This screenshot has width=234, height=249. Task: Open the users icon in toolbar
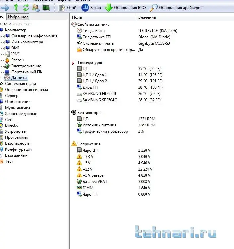(36, 8)
